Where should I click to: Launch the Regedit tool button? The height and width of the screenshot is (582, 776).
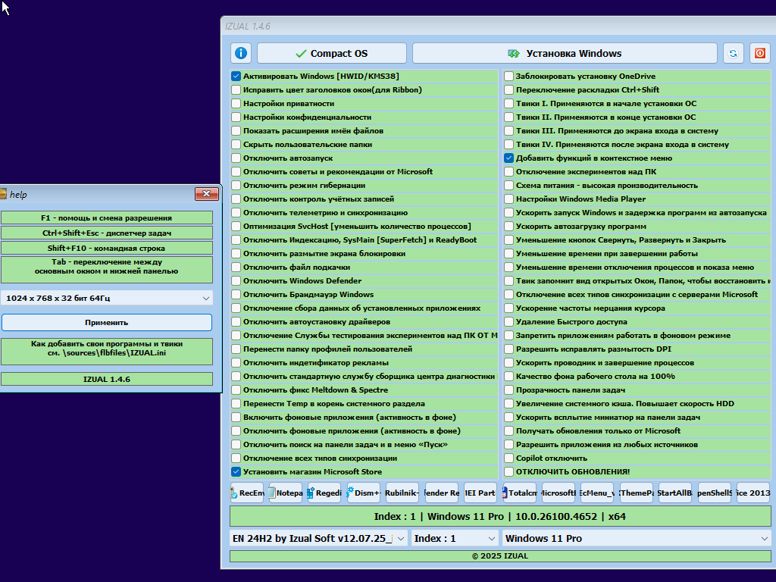click(324, 493)
